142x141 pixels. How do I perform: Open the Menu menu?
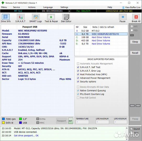[x=4, y=7]
